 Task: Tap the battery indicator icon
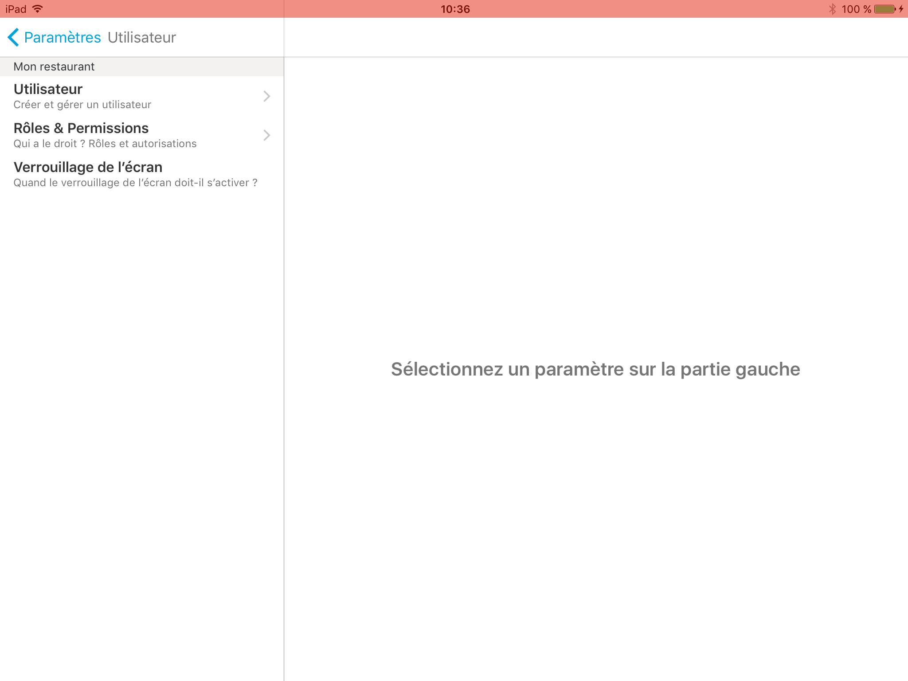point(885,9)
